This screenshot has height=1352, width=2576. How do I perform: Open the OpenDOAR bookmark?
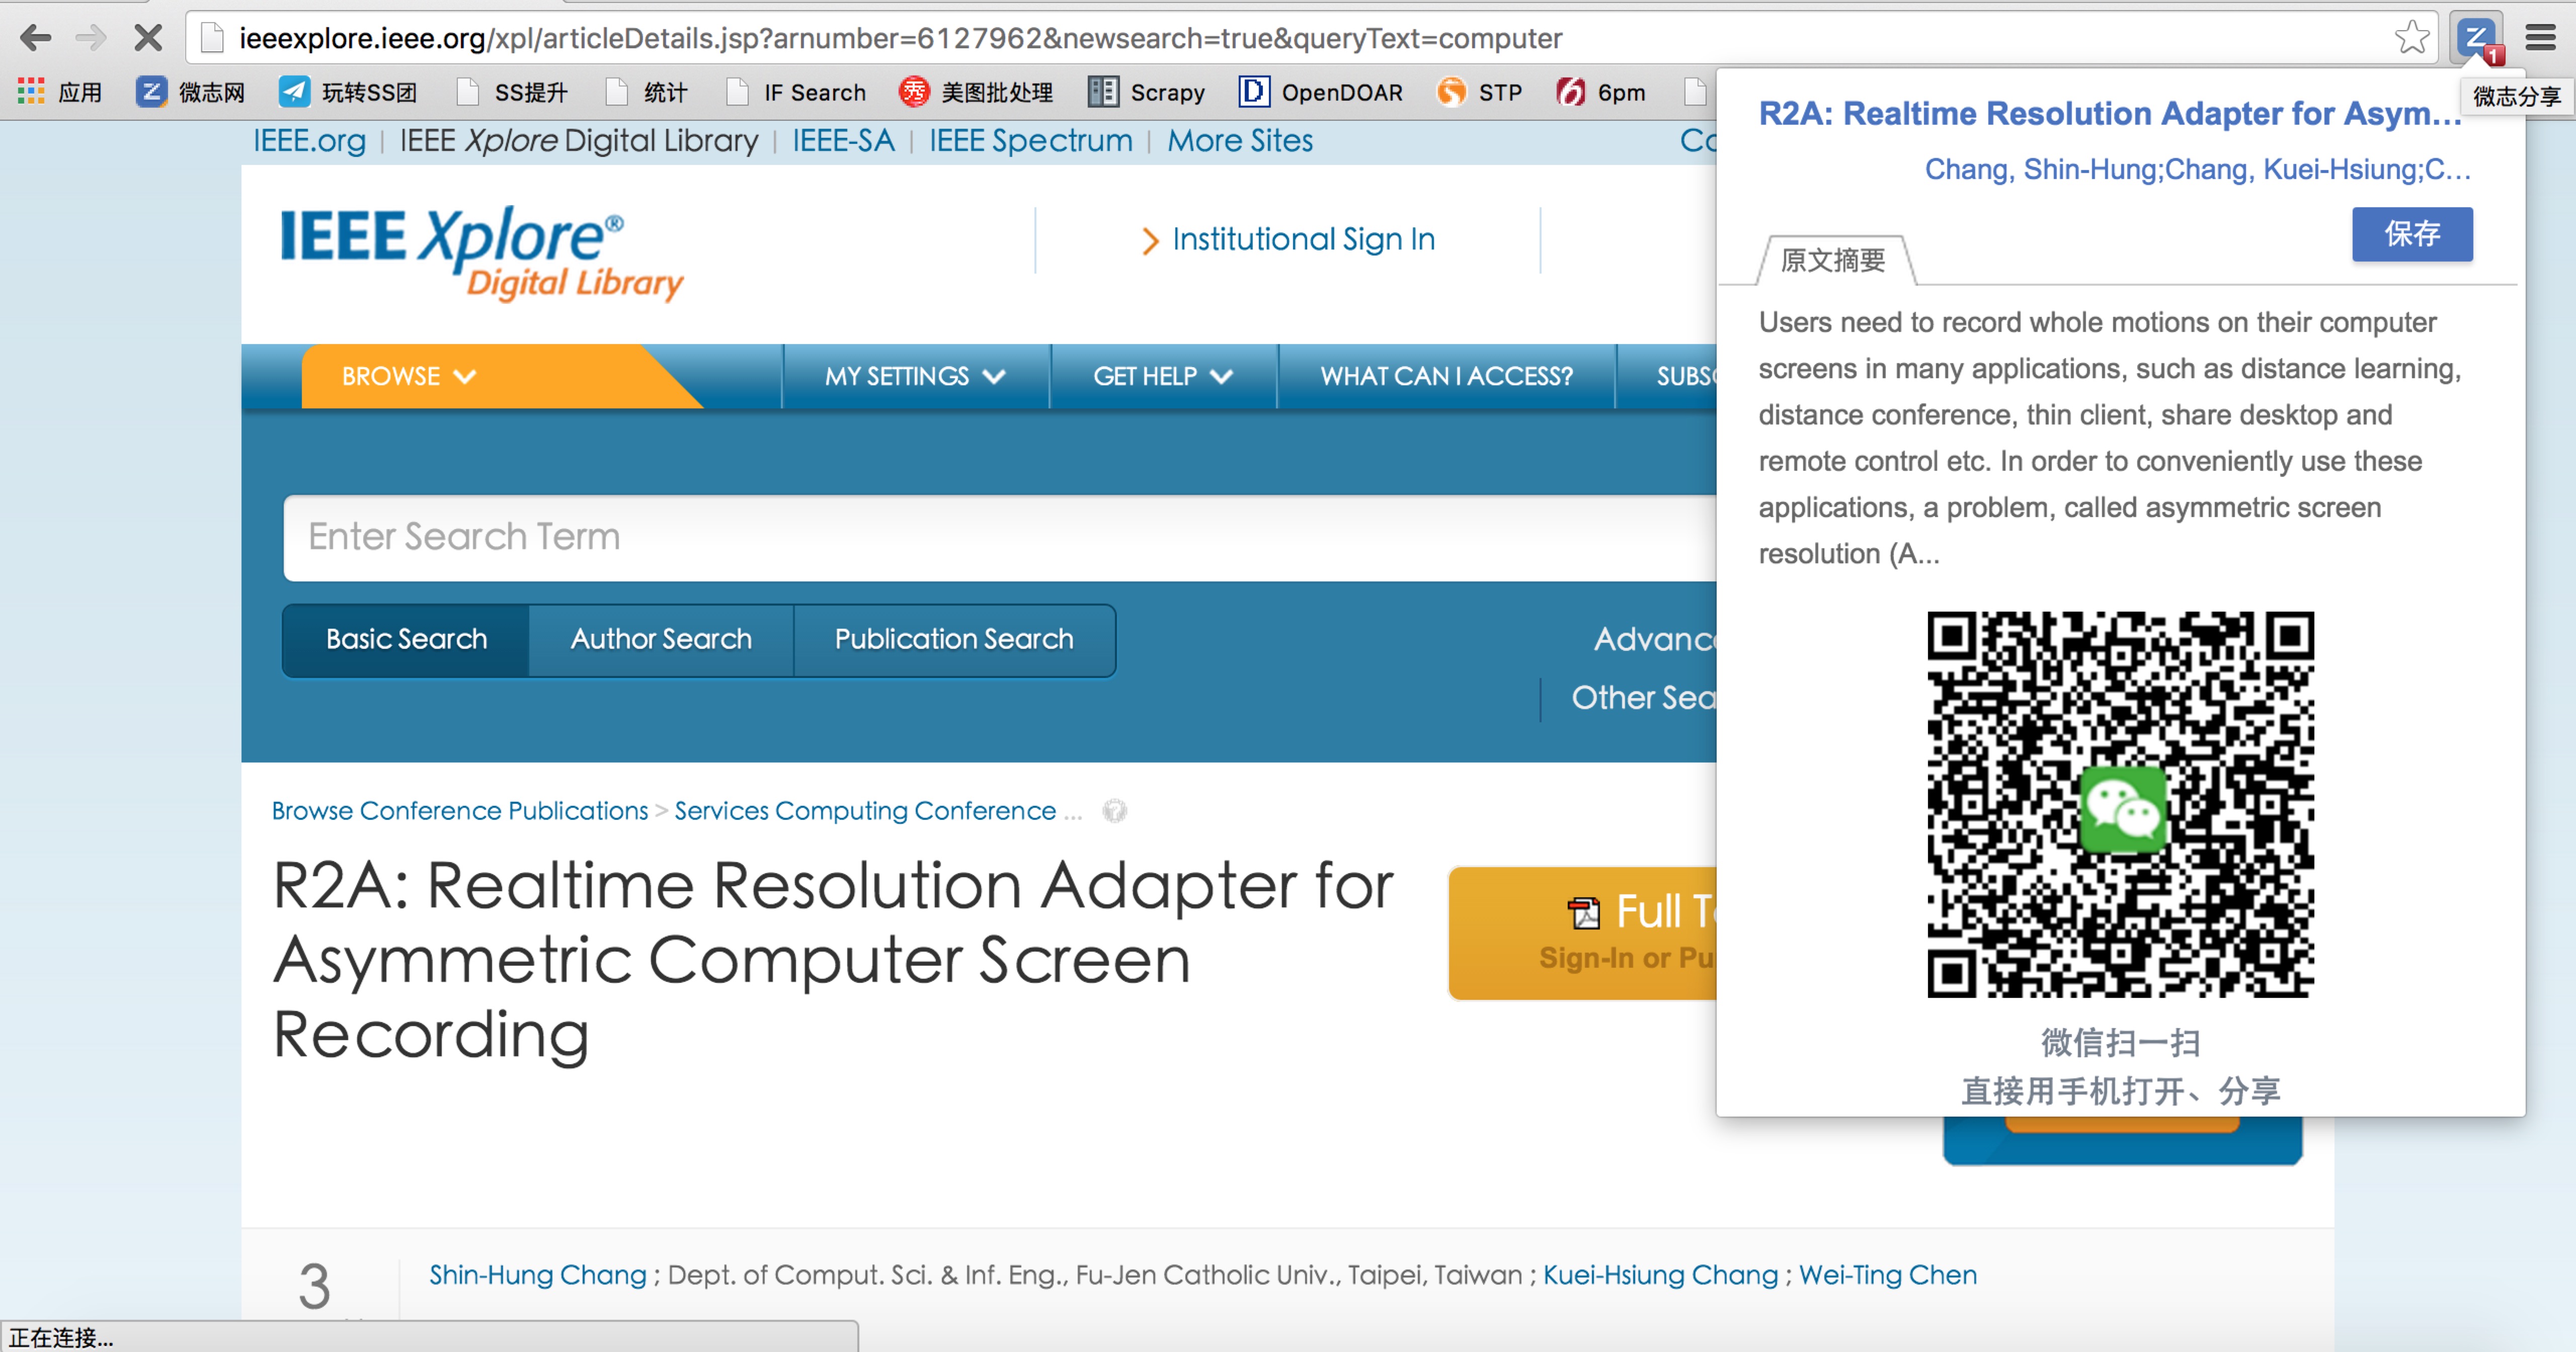(1320, 92)
